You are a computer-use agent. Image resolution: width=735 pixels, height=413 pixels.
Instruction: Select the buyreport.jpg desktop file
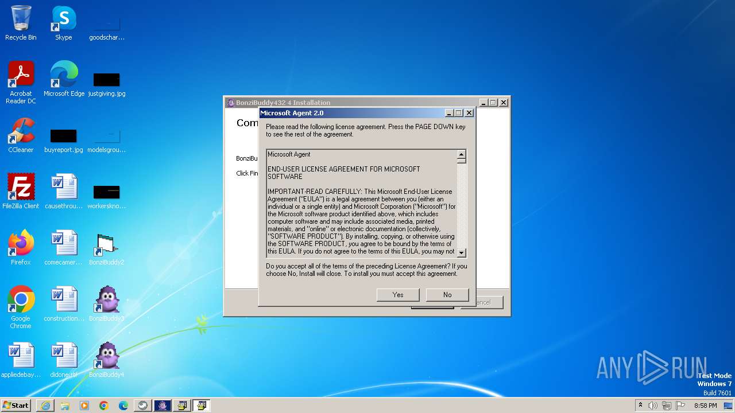(x=64, y=140)
